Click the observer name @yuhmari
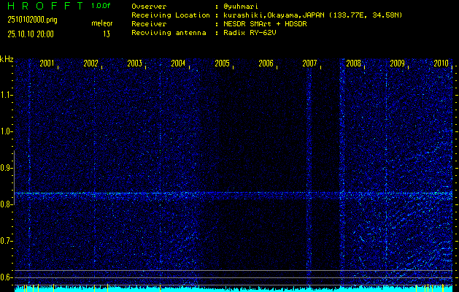Screen dimensions: 459x292 pos(240,7)
